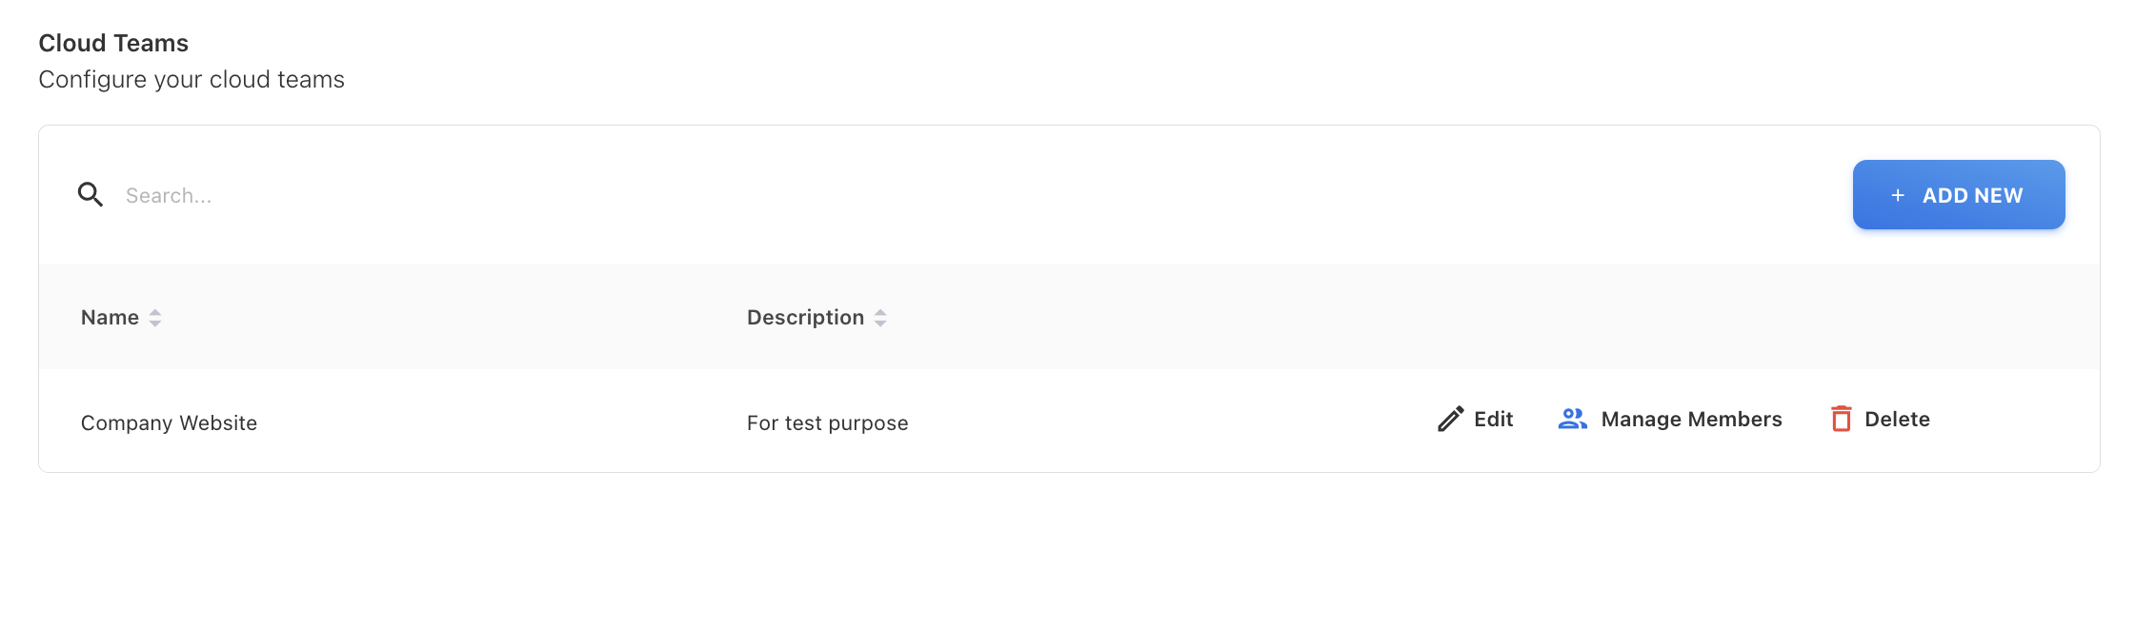
Task: Sort teams by the Name column header
Action: pyautogui.click(x=110, y=318)
